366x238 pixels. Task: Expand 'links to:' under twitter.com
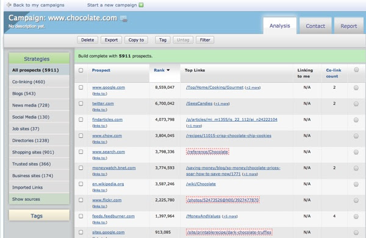[x=99, y=110]
